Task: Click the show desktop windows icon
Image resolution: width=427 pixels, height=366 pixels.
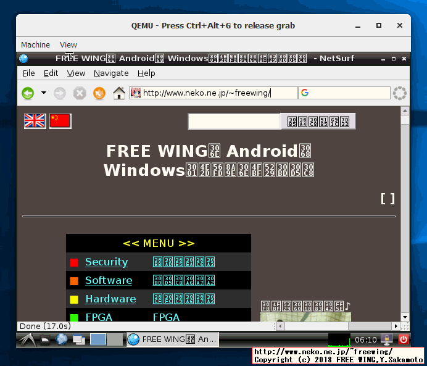Action: (79, 339)
